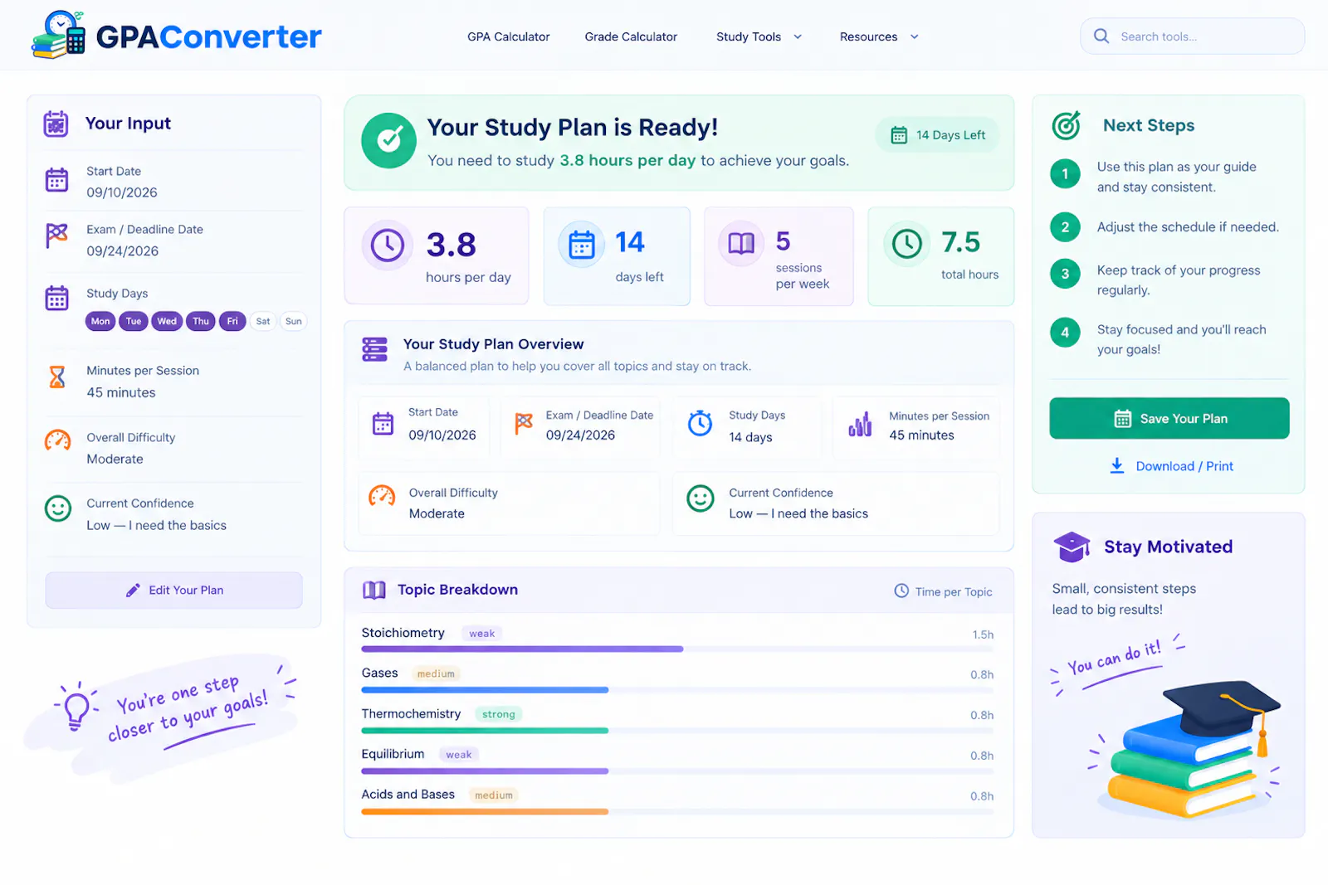Click the medium tag beside Acids and Bases
The image size is (1328, 885).
494,795
